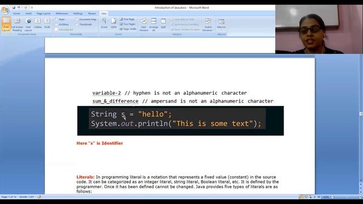Undo the last action in Quick Access Toolbar
363x204 pixels.
point(19,7)
